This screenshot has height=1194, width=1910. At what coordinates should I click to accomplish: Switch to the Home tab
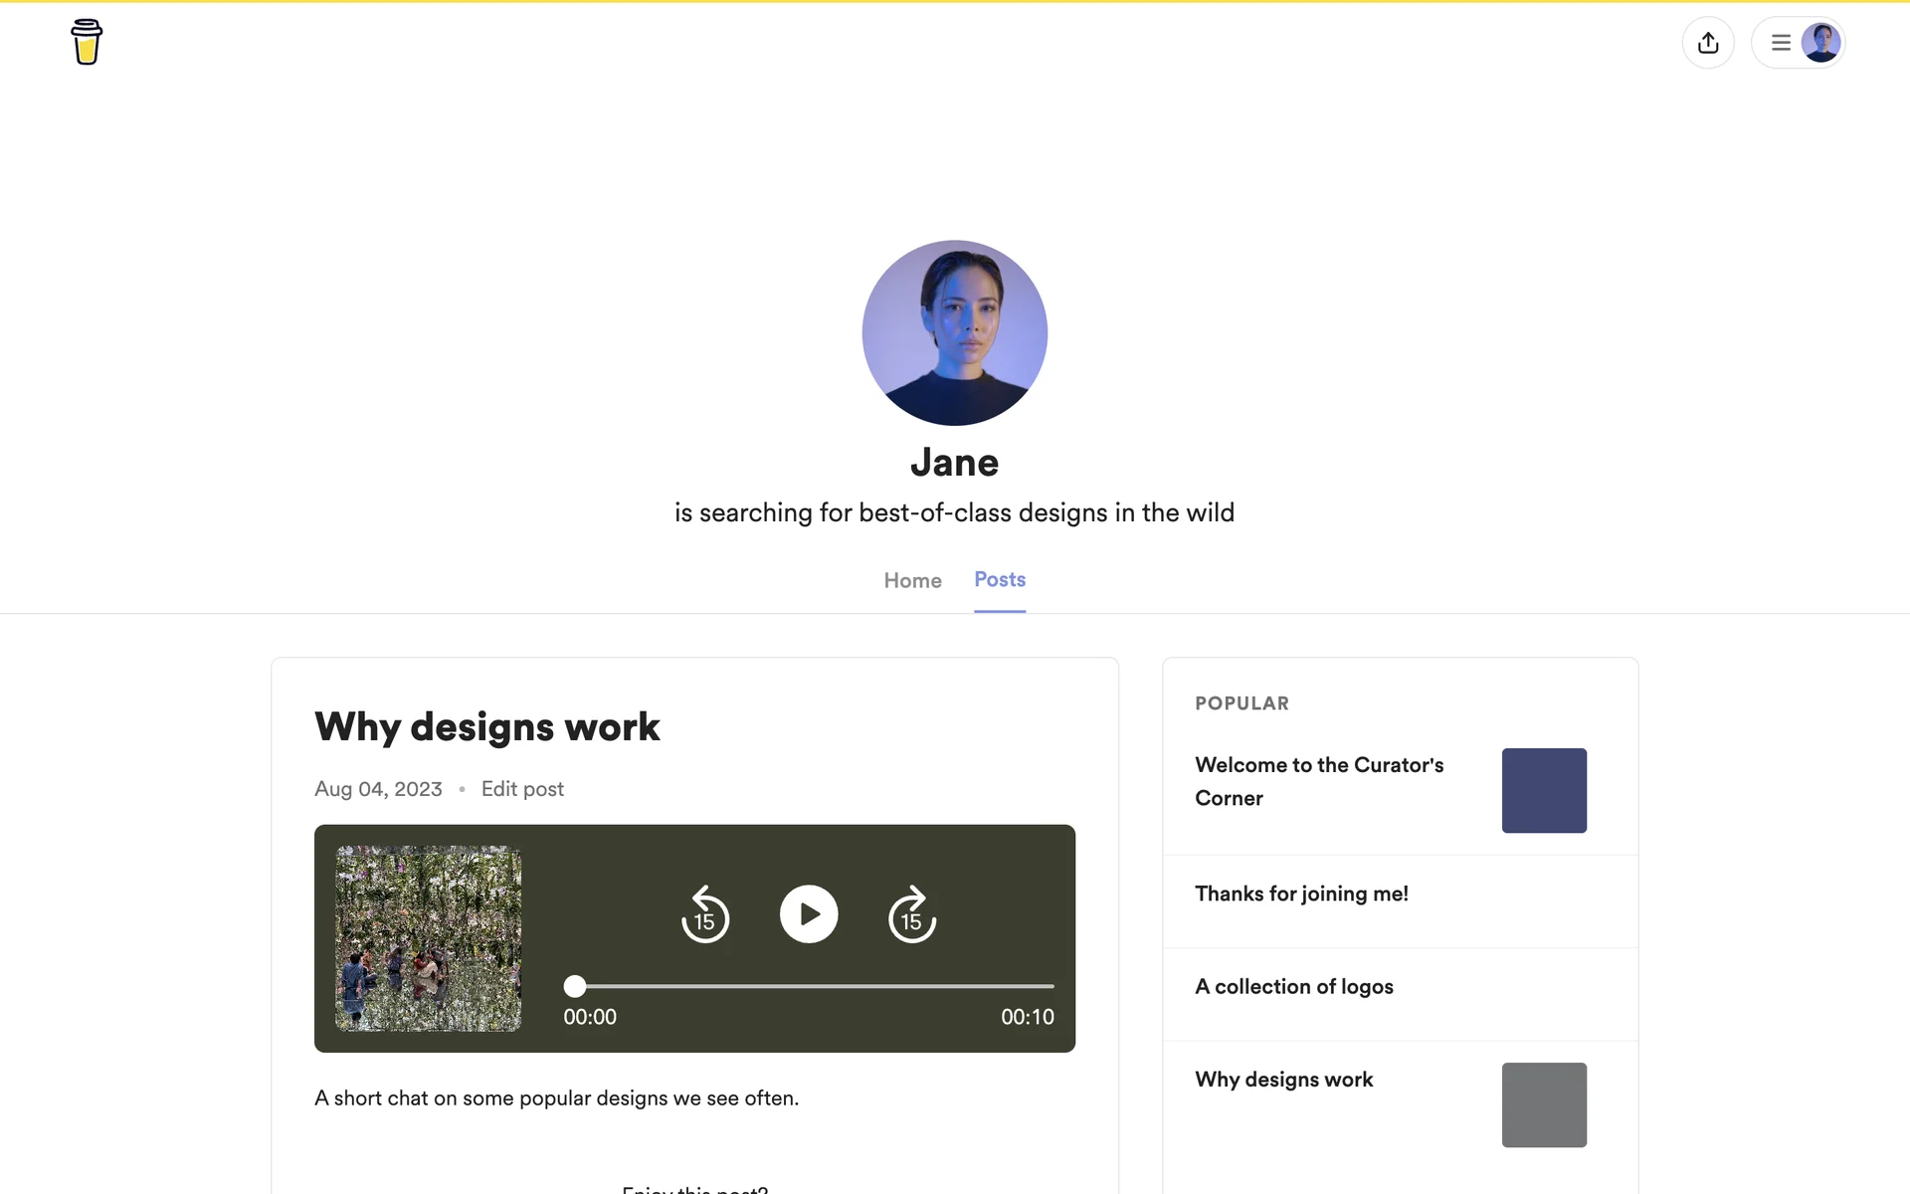click(x=912, y=580)
